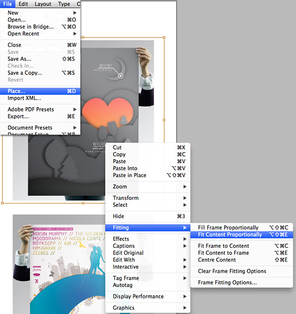Screen dimensions: 296x314
Task: Choose Fit Frame to Content
Action: pos(242,246)
